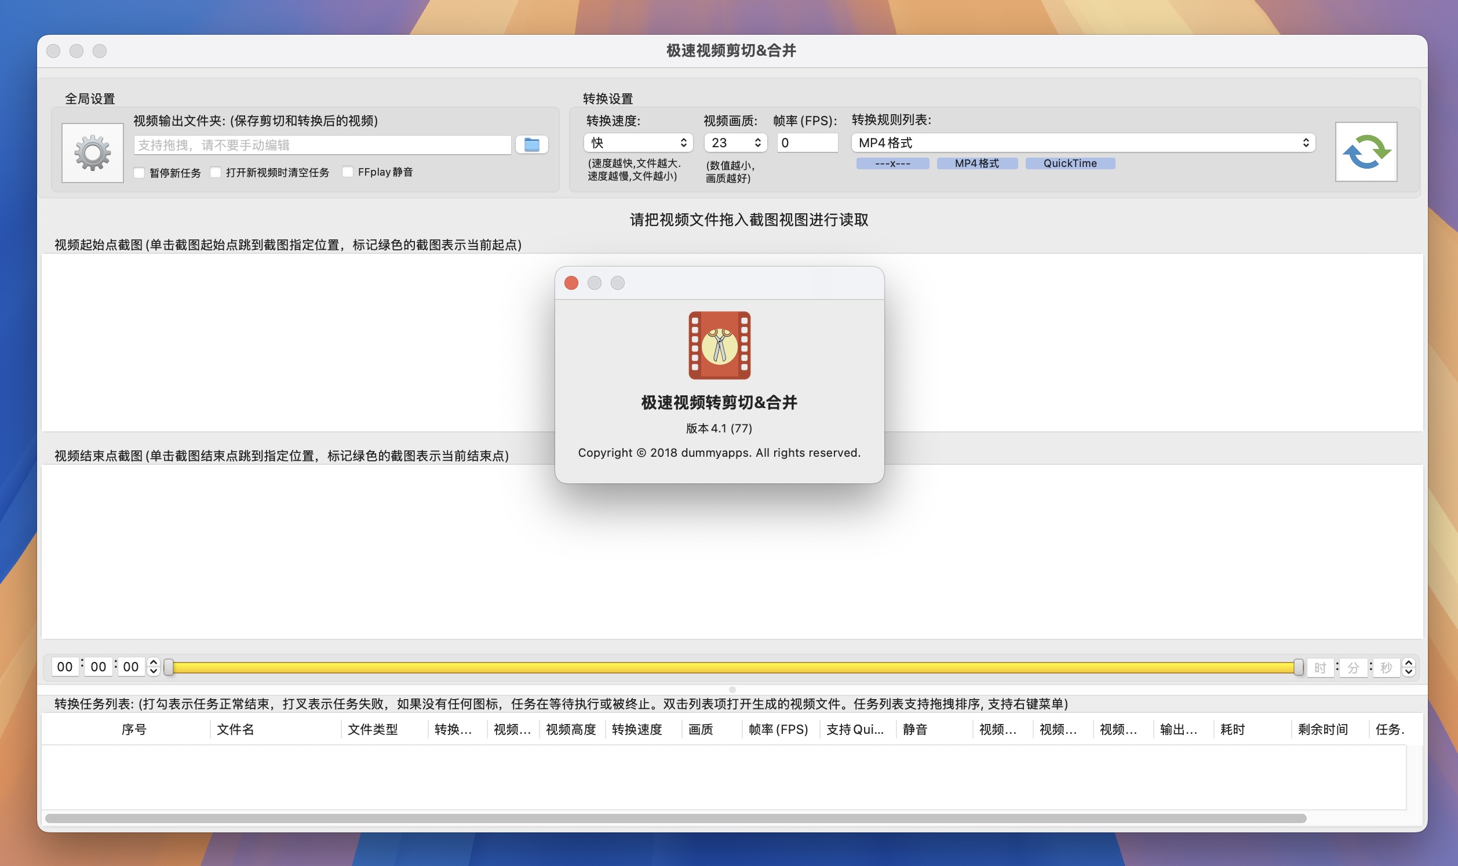Screen dimensions: 1458x866
Task: Click the start minutes 00 field
Action: tap(98, 667)
